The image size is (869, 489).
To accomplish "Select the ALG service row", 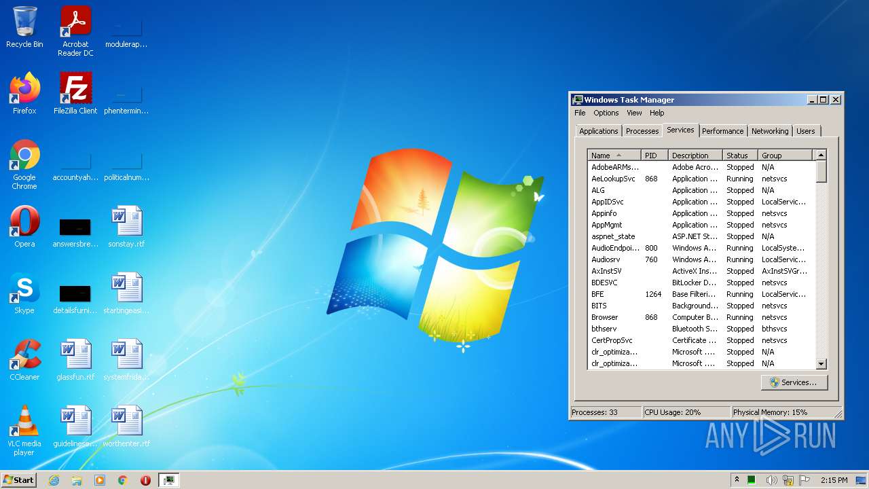I will coord(701,190).
